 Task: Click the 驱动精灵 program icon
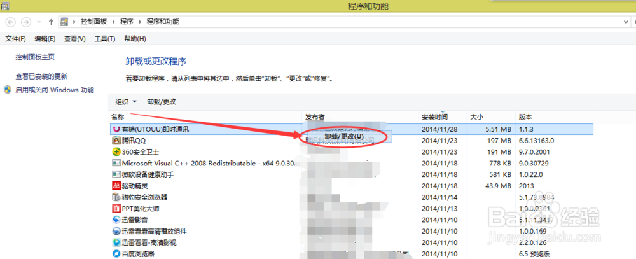116,186
